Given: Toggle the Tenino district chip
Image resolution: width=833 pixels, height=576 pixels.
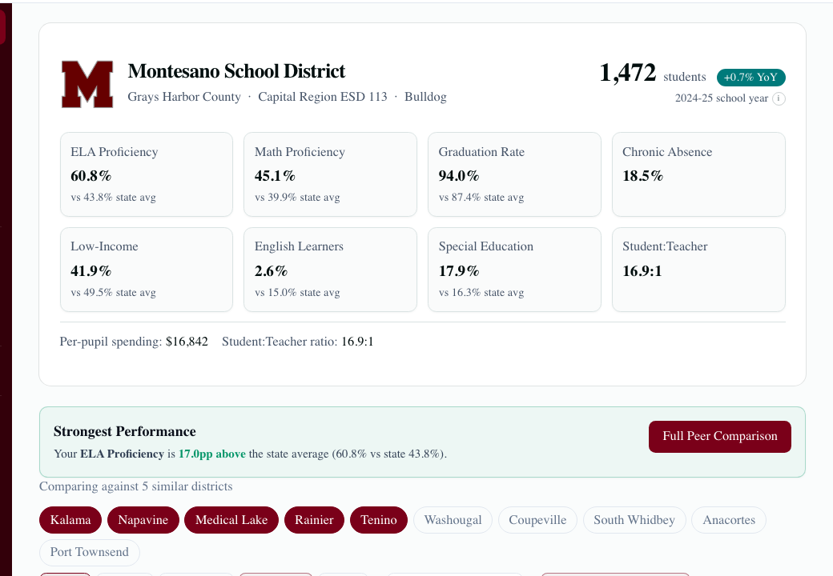Looking at the screenshot, I should click(x=378, y=520).
